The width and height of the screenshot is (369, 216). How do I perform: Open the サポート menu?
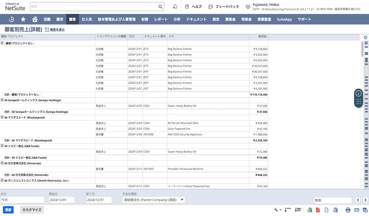click(x=304, y=19)
